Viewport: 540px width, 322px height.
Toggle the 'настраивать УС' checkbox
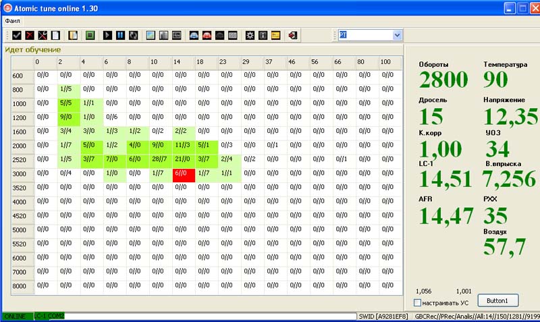[x=417, y=302]
